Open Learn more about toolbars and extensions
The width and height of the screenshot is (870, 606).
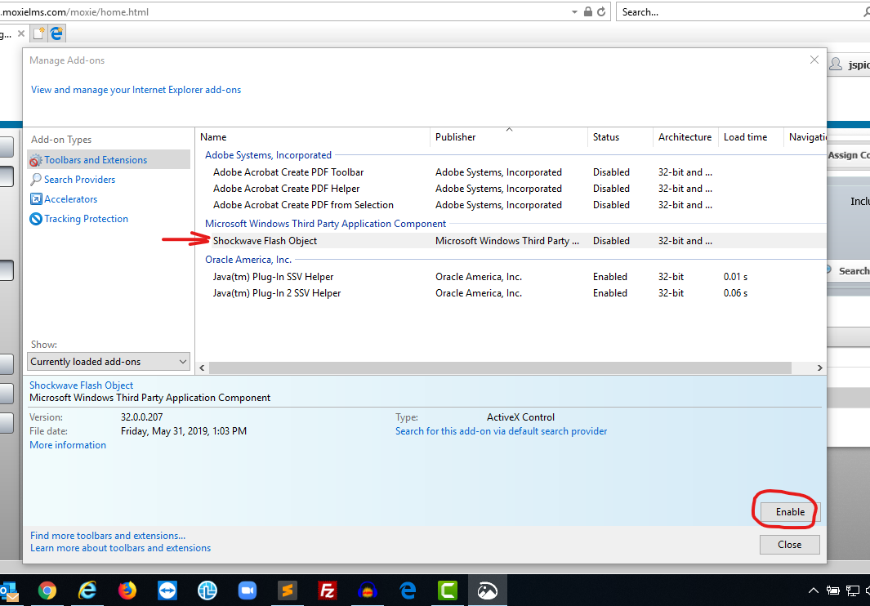(120, 548)
